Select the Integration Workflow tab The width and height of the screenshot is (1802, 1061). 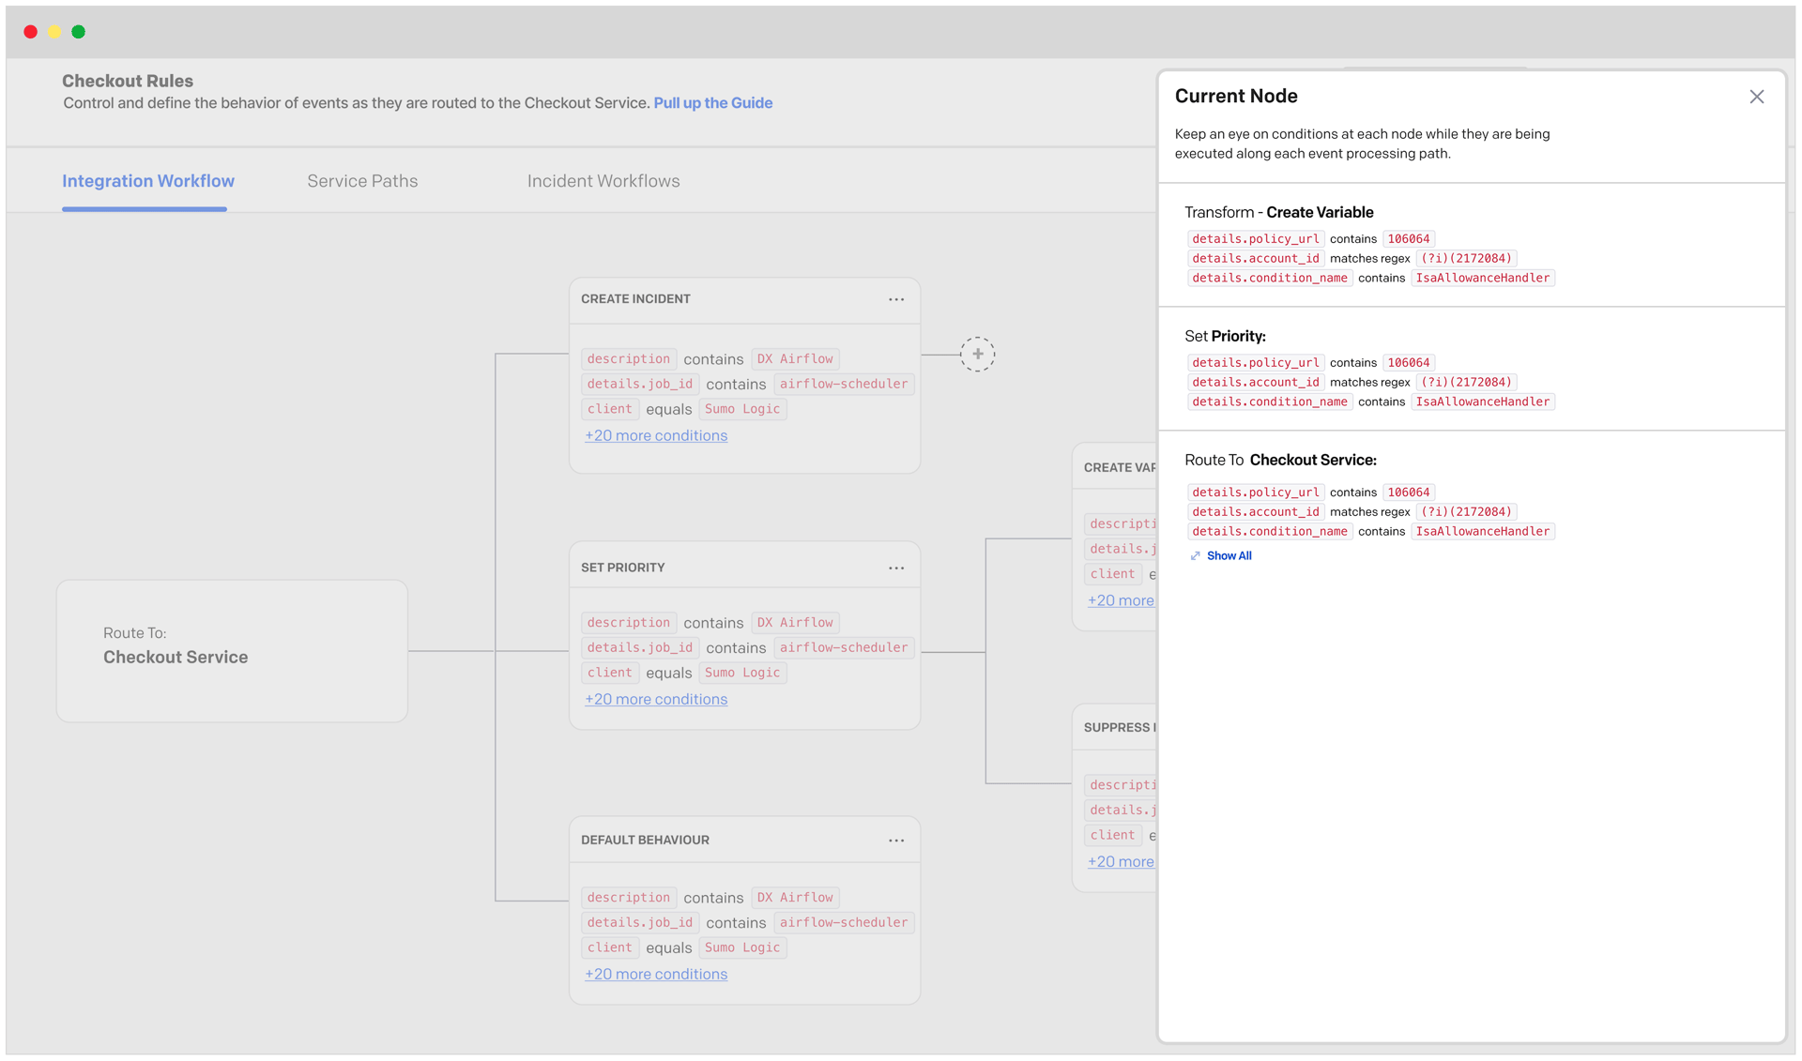point(148,181)
